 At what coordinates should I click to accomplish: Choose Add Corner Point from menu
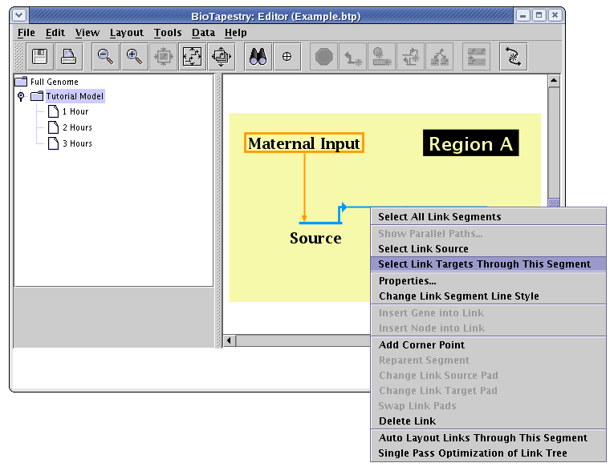tap(421, 345)
